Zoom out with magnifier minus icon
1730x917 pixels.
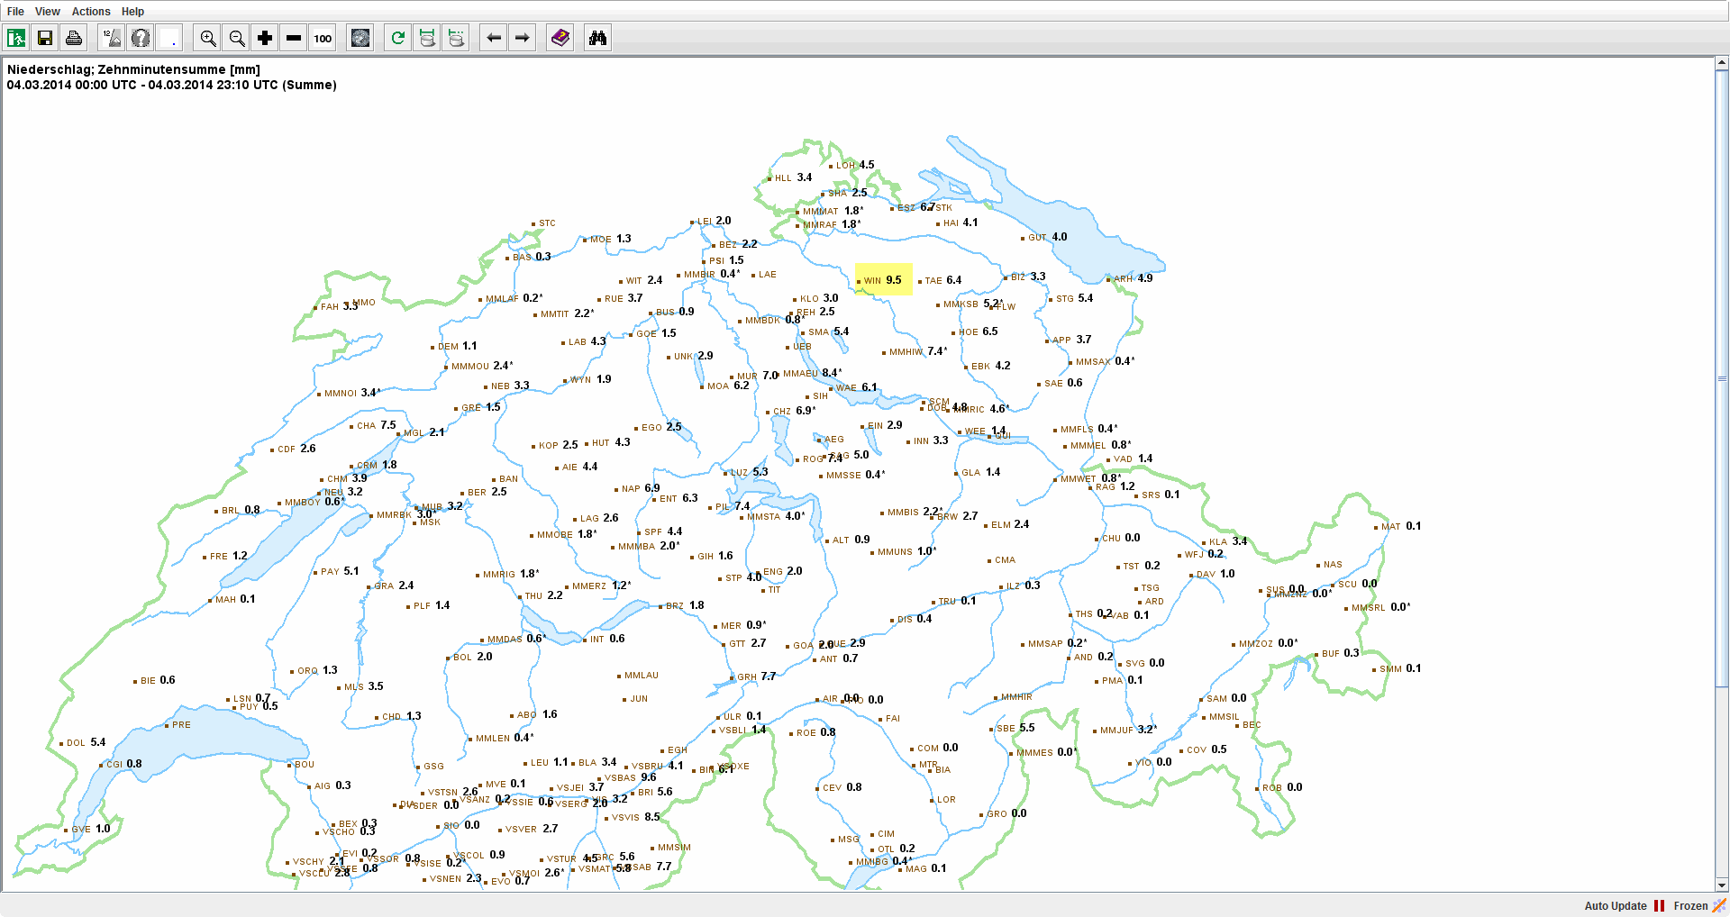pyautogui.click(x=237, y=38)
